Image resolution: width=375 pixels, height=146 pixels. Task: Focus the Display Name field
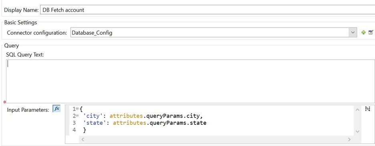point(208,10)
